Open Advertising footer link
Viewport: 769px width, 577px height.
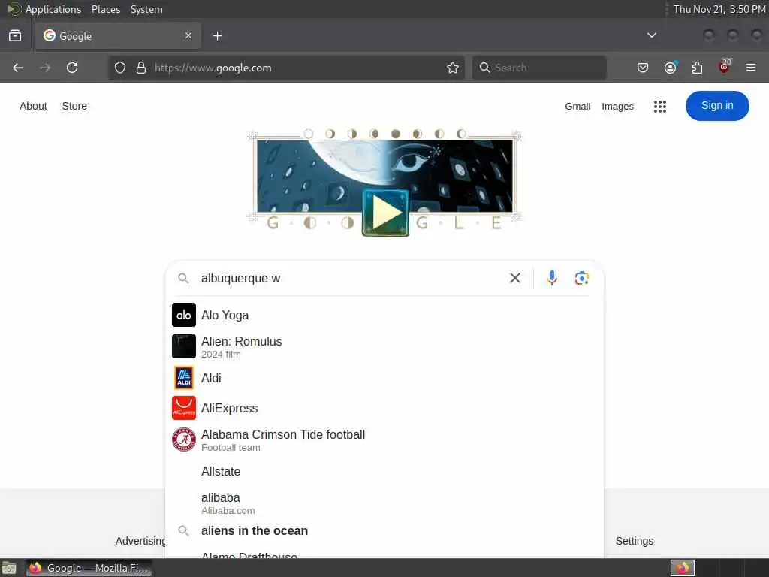140,541
